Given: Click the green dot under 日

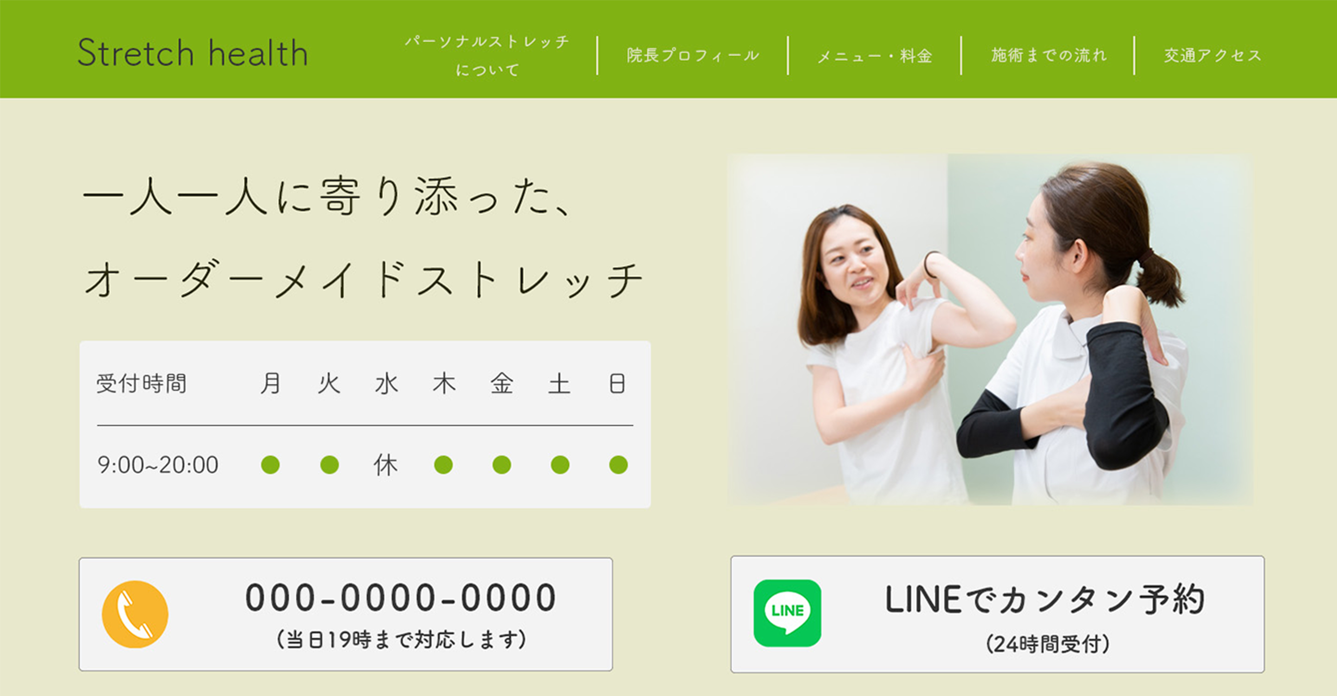Looking at the screenshot, I should (618, 464).
